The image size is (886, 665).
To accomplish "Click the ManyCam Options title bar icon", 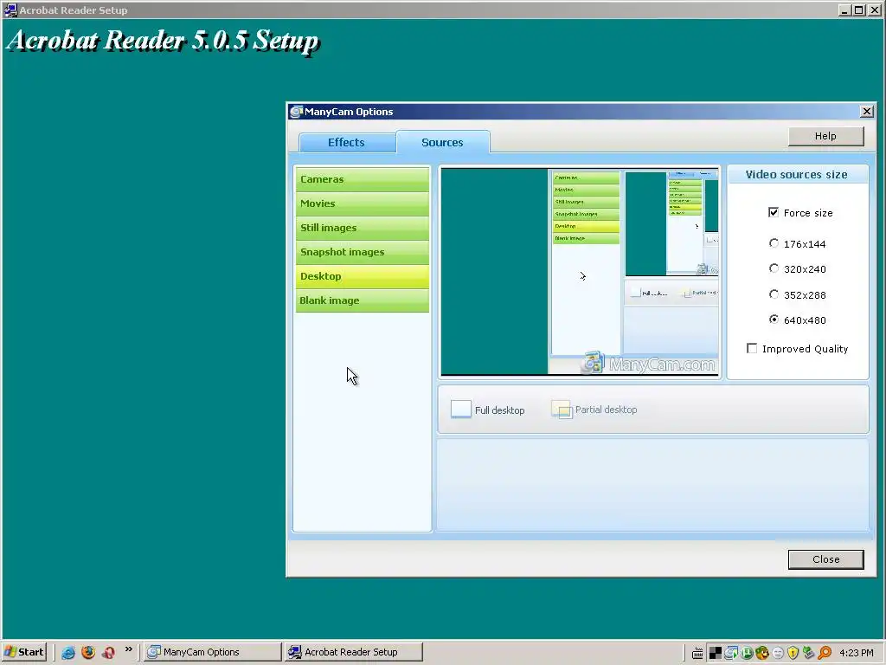I will [x=296, y=112].
